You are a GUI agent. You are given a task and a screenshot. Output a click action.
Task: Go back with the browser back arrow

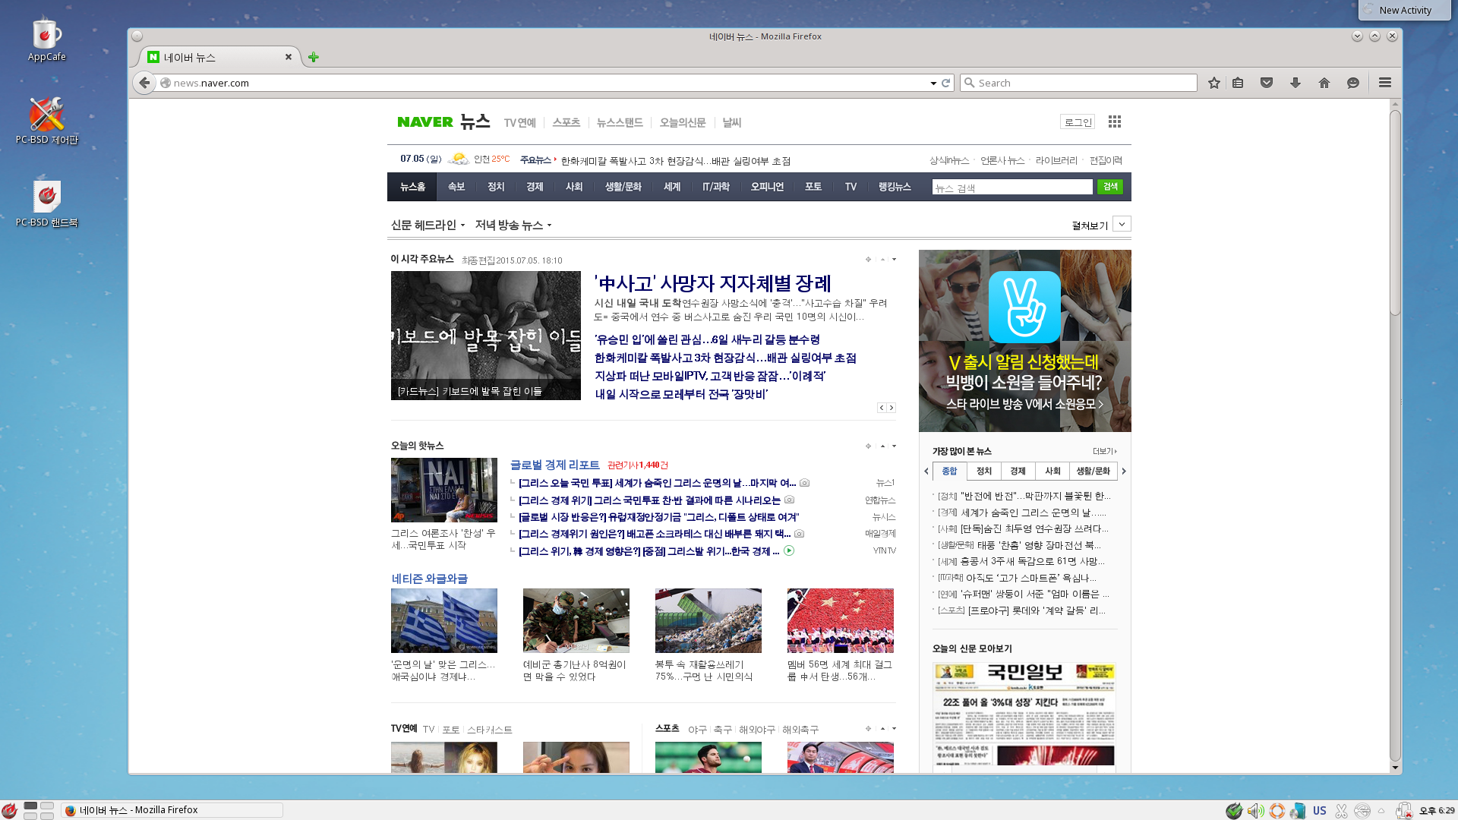(x=144, y=83)
